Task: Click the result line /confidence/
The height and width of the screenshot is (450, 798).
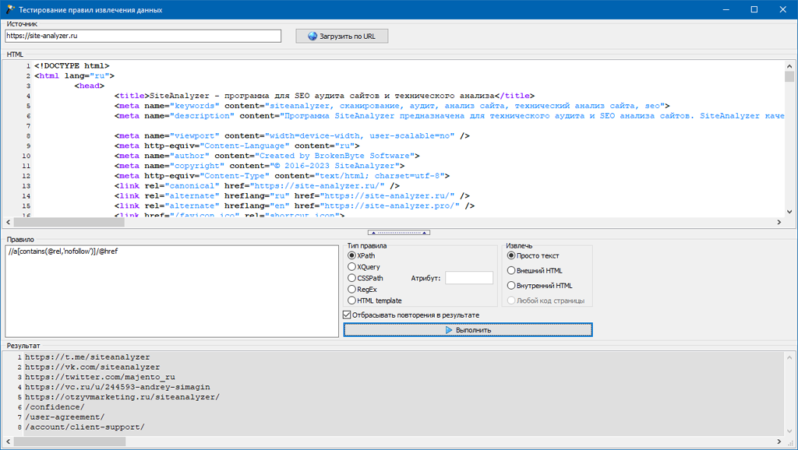Action: 55,407
